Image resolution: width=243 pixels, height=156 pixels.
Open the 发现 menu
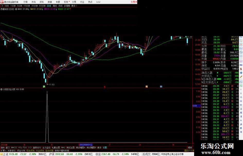(x=66, y=2)
